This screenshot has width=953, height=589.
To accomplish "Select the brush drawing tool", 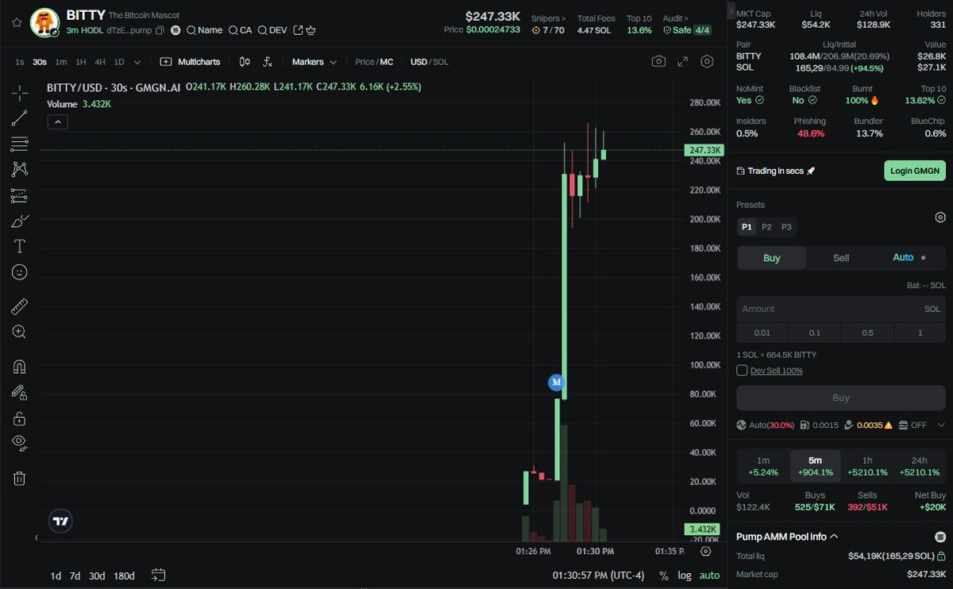I will (20, 221).
